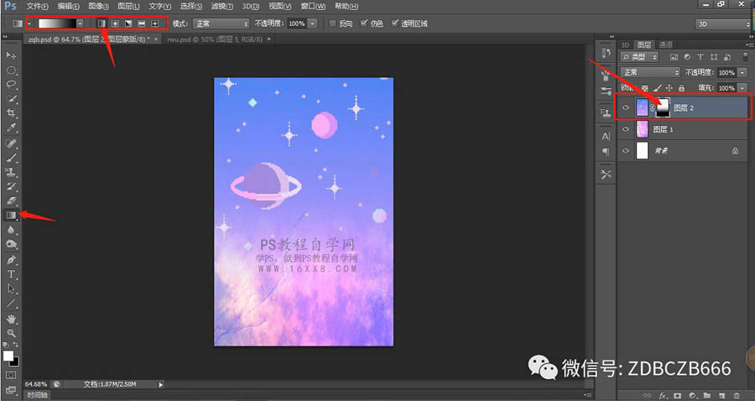Viewport: 755px width, 401px height.
Task: Select the Horizontal Type tool
Action: (x=11, y=275)
